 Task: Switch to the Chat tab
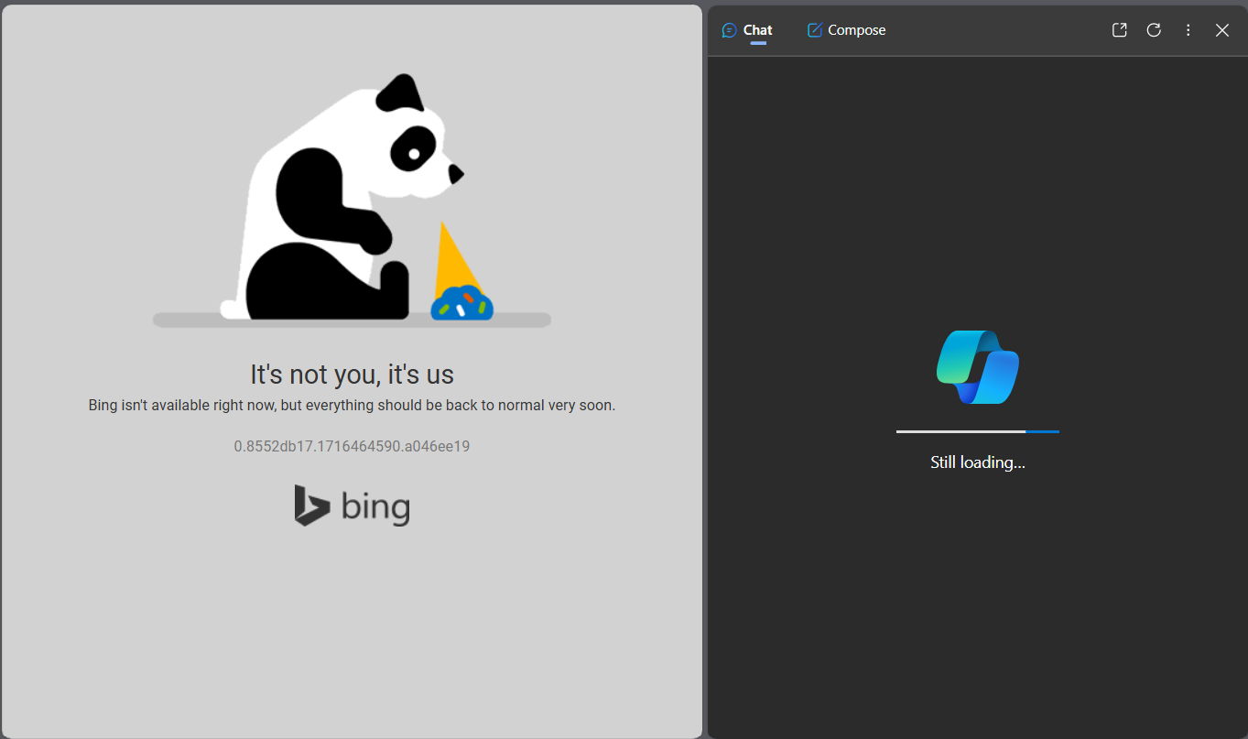tap(747, 30)
